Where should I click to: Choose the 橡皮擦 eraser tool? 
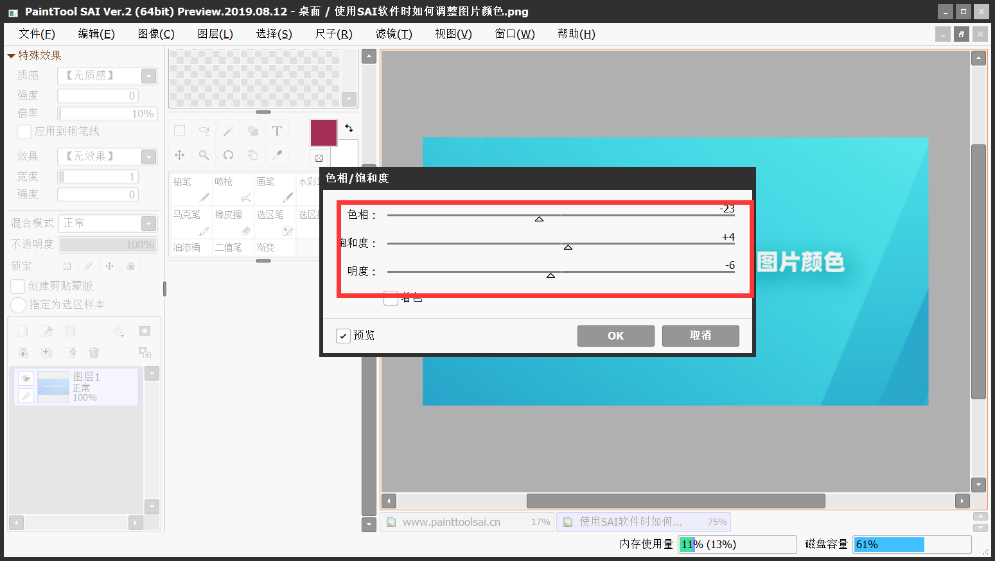coord(233,222)
